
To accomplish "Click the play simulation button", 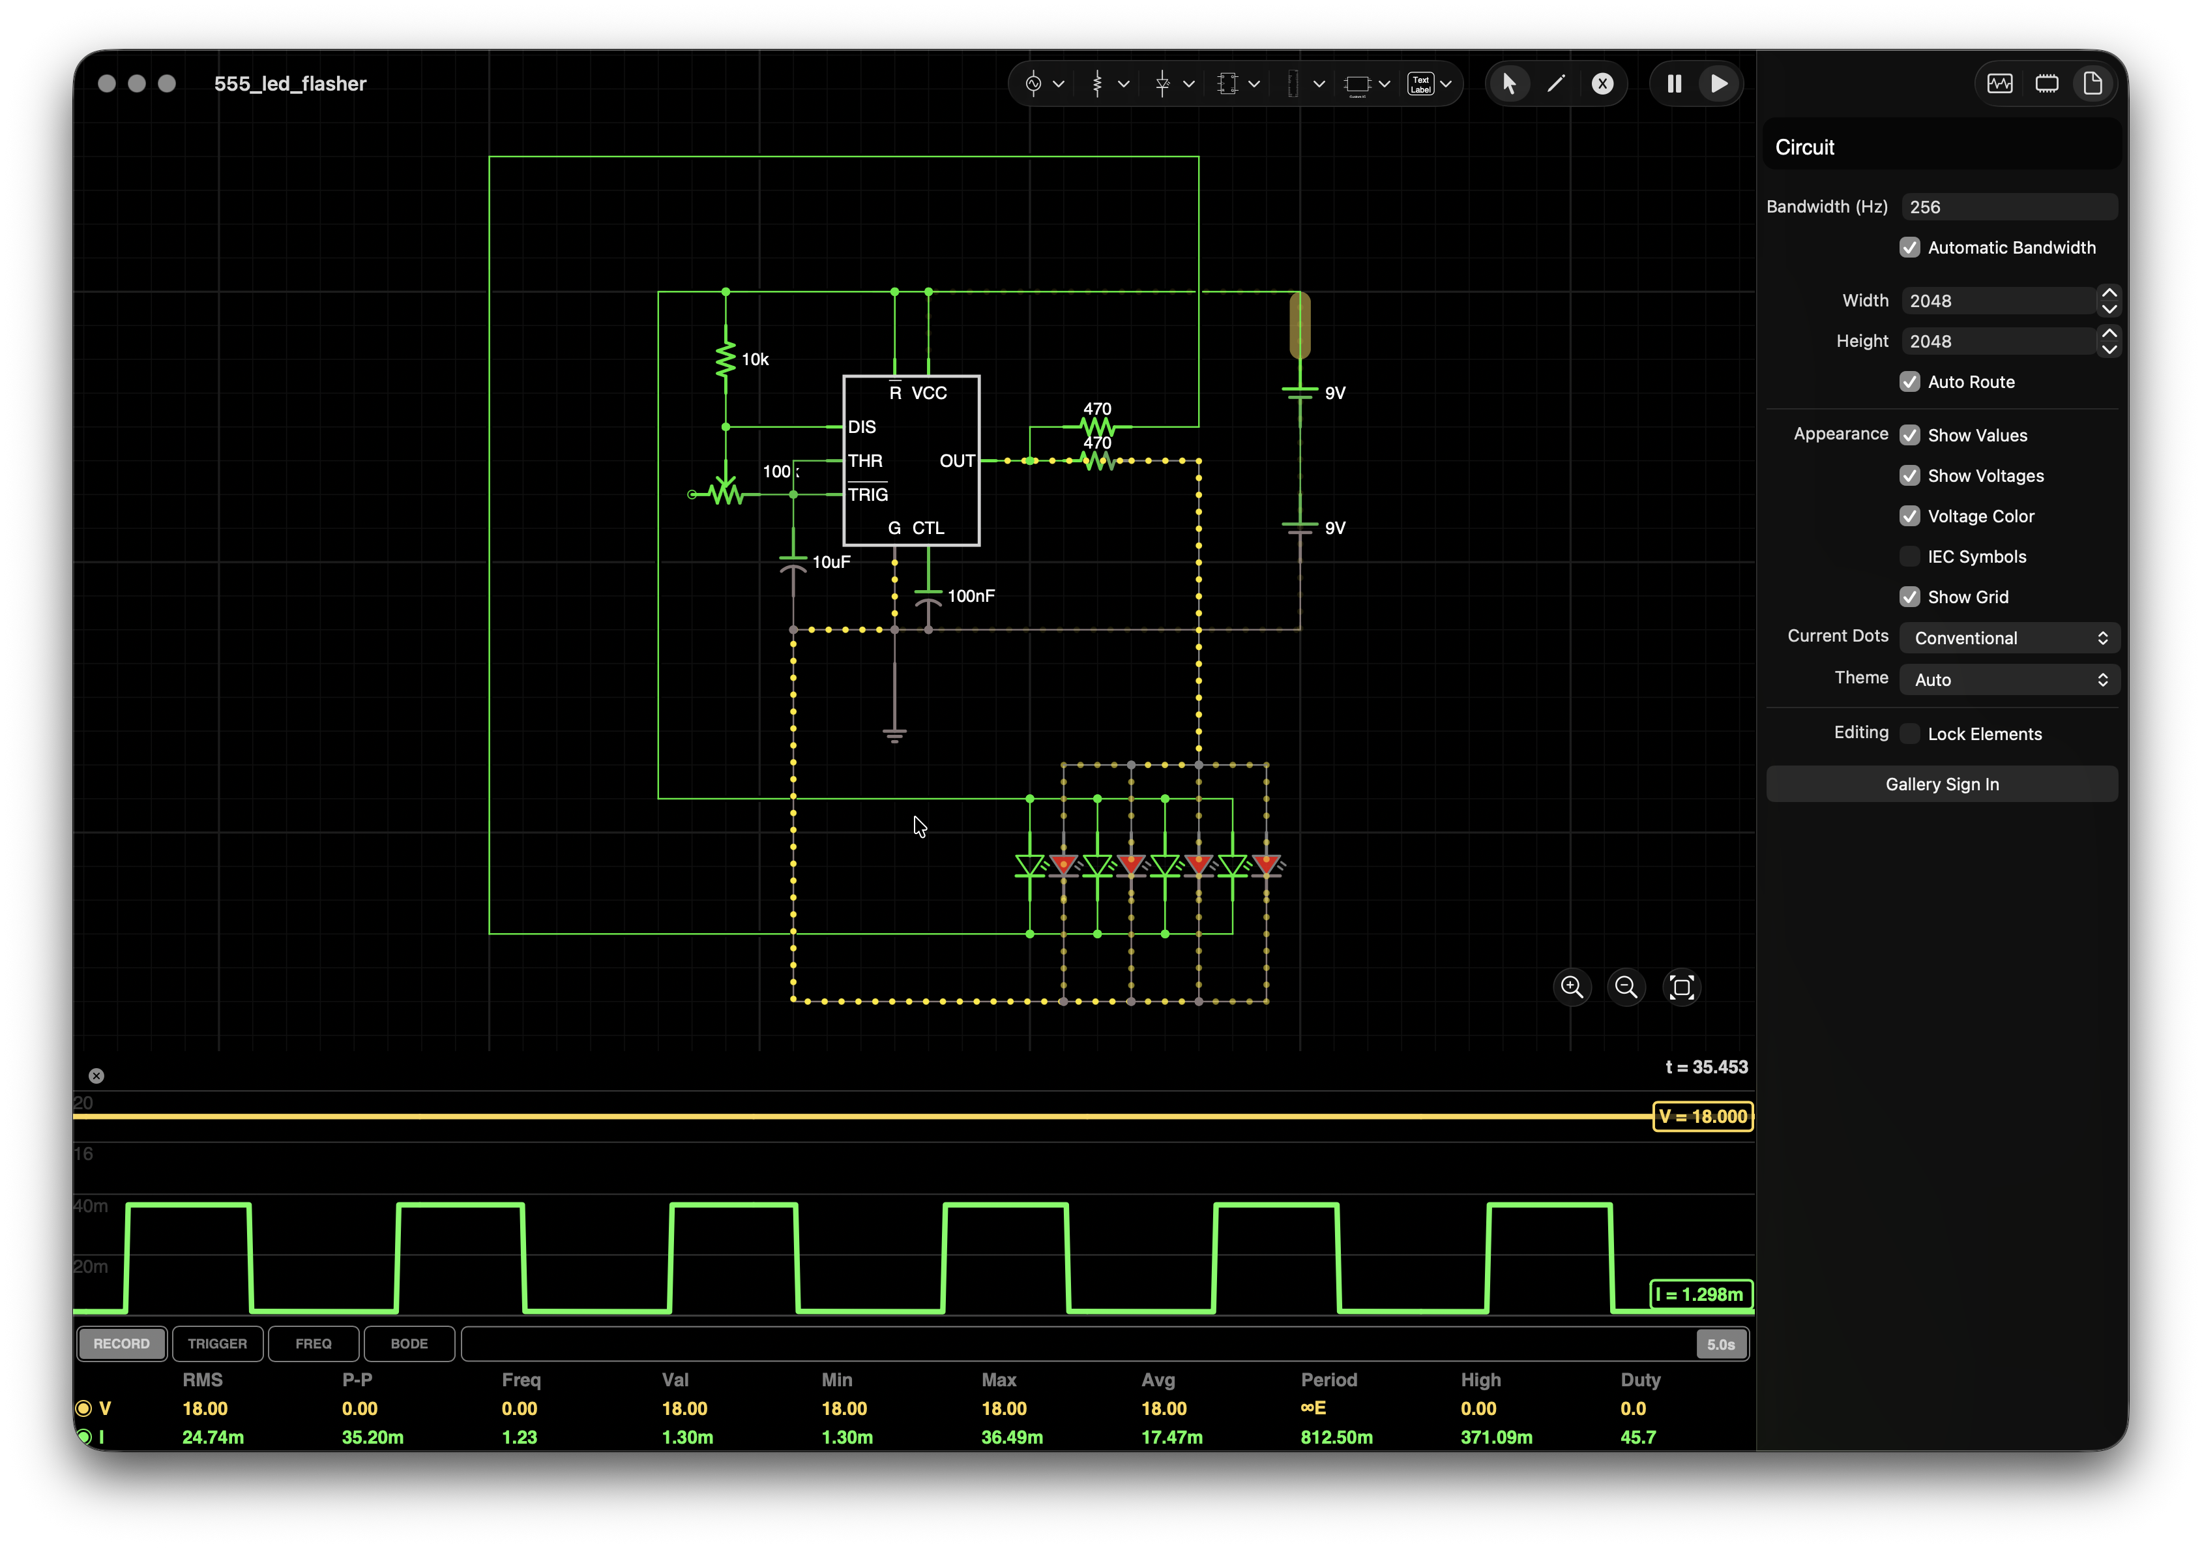I will coord(1720,83).
